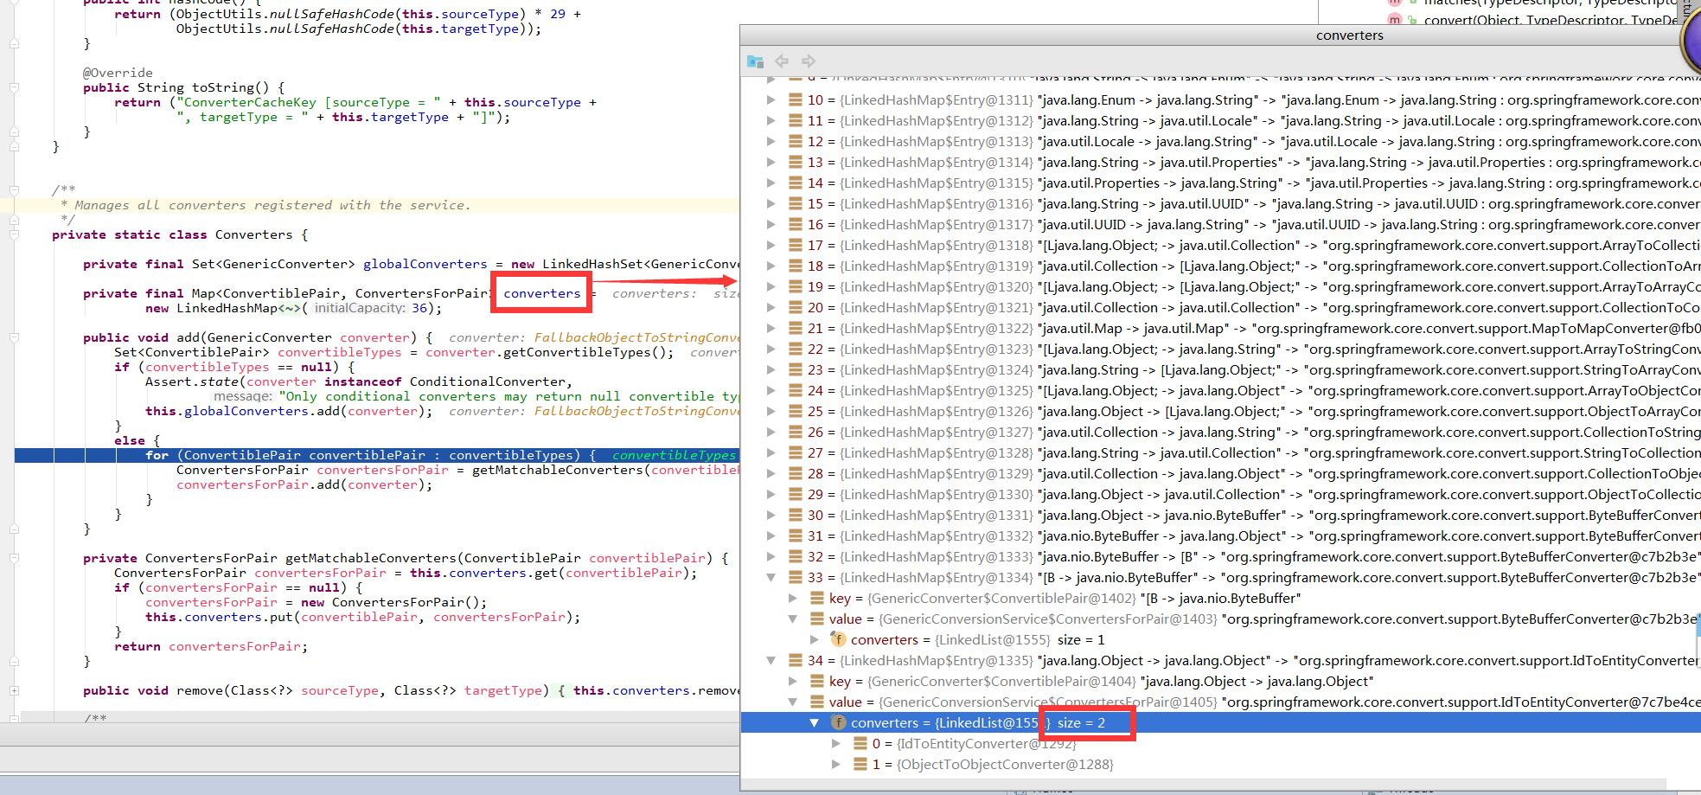Expand entry 32 ByteBuffer -> [B

tap(771, 556)
